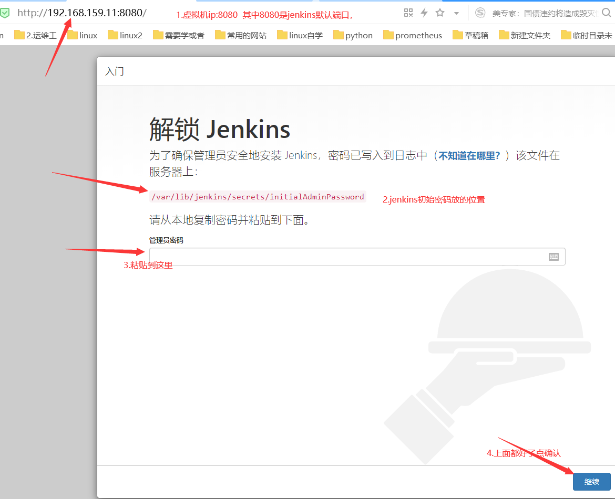This screenshot has height=499, width=615.
Task: Click the green security shield icon
Action: point(5,13)
